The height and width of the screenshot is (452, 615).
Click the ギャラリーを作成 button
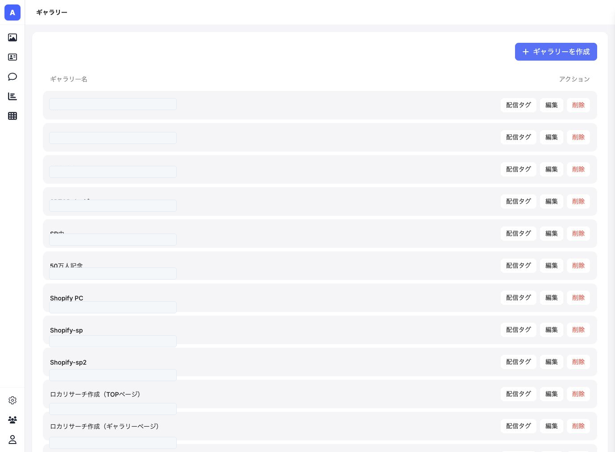(556, 52)
